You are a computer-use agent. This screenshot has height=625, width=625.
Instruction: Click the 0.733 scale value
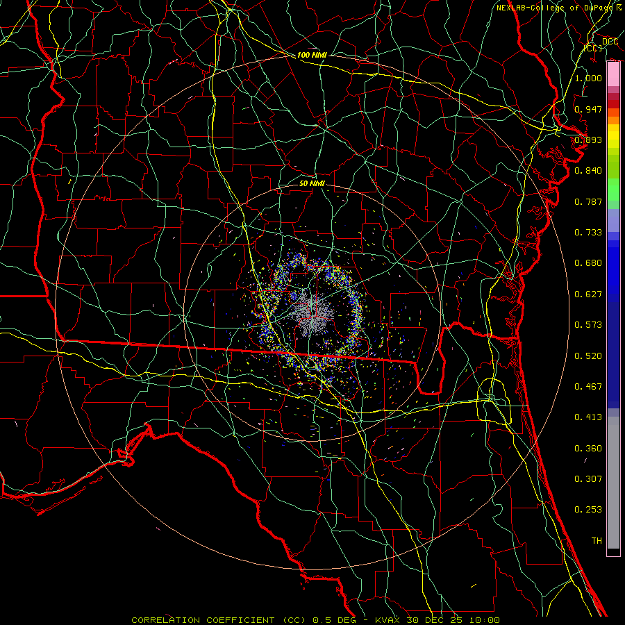pyautogui.click(x=588, y=233)
